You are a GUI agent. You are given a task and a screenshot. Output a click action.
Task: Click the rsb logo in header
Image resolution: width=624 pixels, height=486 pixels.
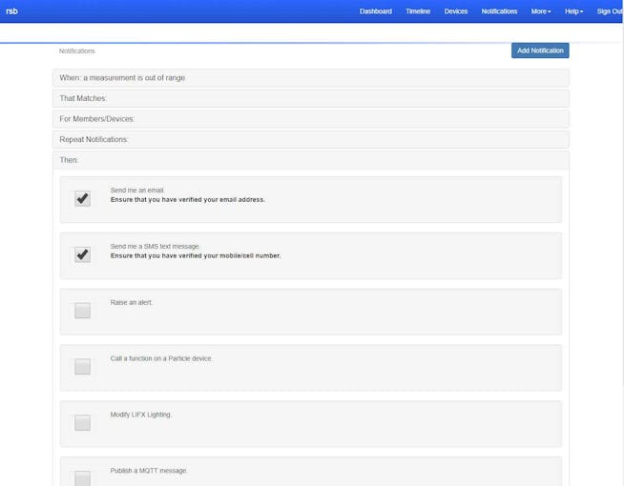click(12, 11)
